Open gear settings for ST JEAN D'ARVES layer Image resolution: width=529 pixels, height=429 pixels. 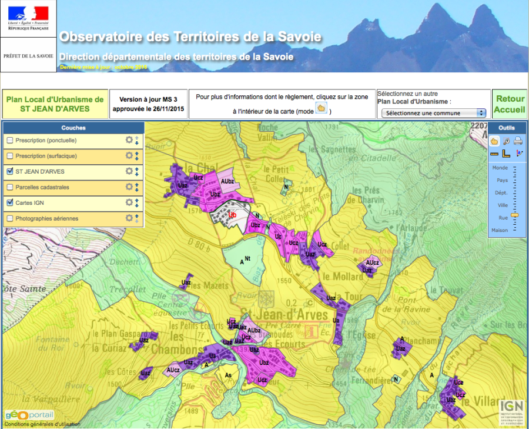[x=129, y=171]
